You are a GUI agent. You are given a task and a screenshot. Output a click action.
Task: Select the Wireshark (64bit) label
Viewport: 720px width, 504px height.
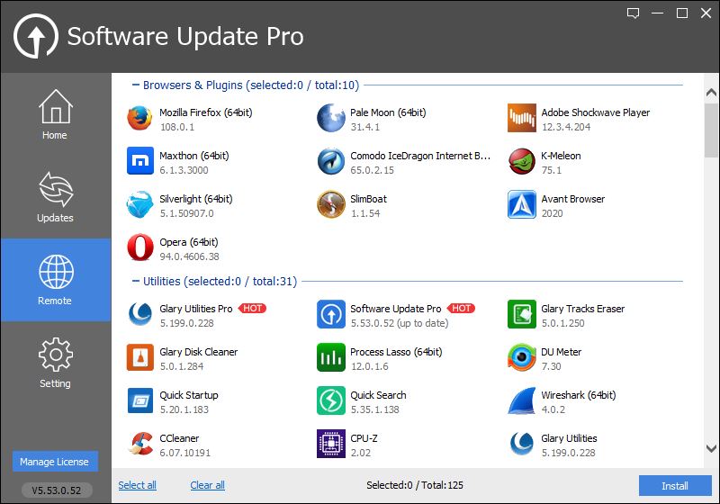coord(579,395)
